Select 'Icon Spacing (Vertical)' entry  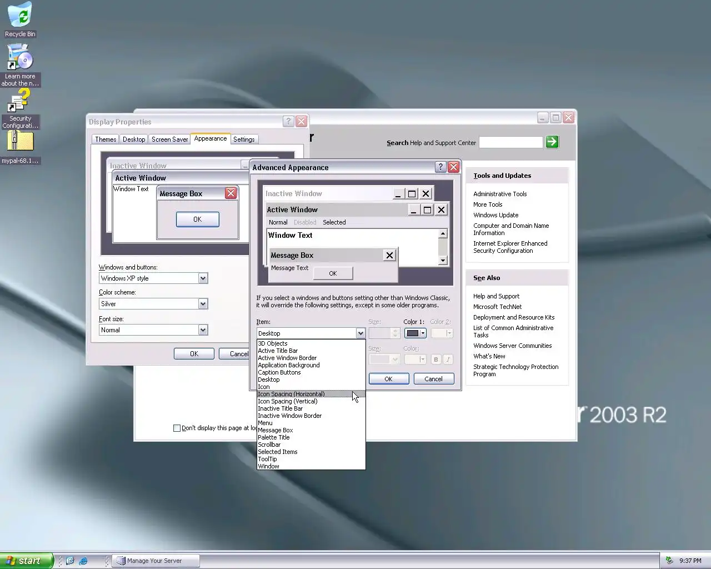pos(311,401)
